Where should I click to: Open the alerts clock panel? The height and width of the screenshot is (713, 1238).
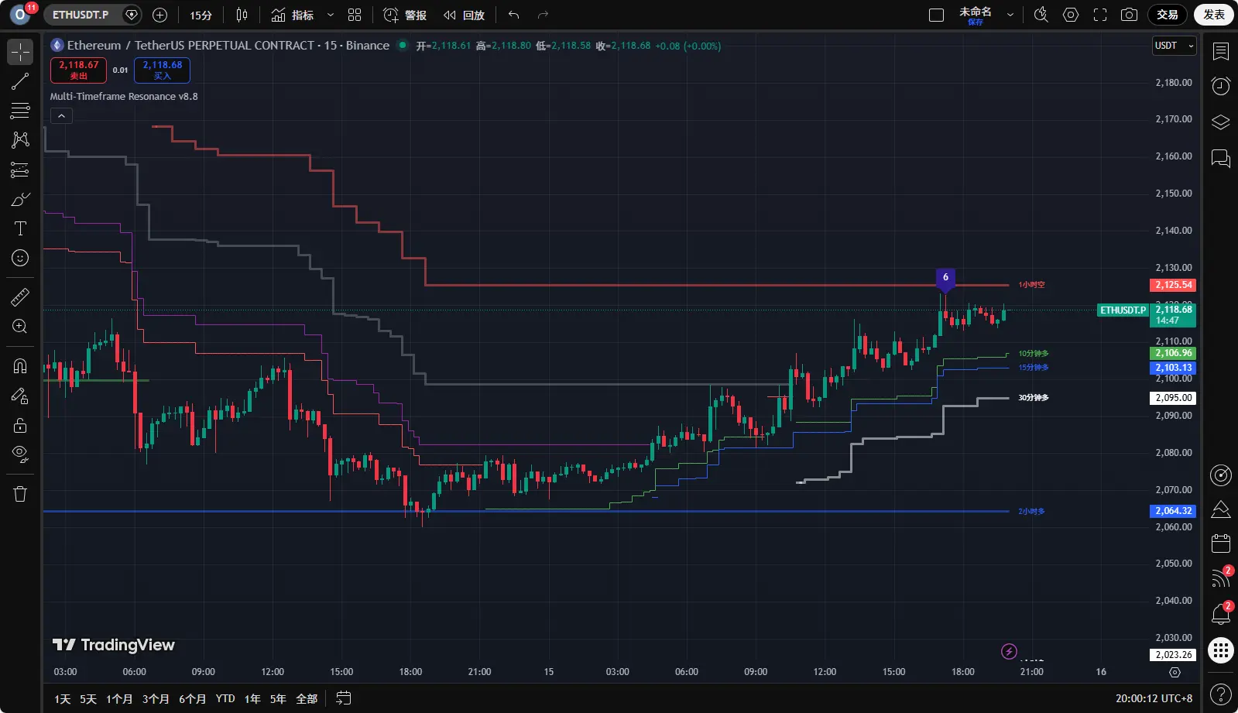tap(1221, 86)
